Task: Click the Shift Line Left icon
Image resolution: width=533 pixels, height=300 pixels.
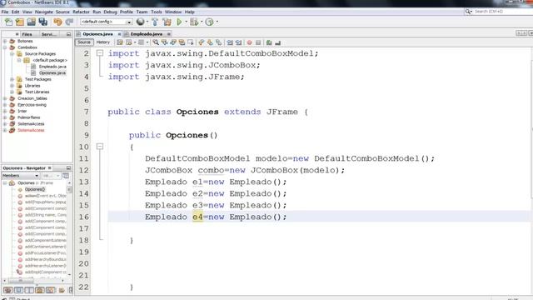Action: 230,42
